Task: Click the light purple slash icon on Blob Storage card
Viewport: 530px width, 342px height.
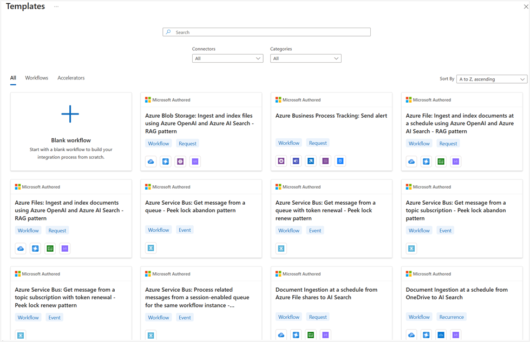Action: [195, 162]
